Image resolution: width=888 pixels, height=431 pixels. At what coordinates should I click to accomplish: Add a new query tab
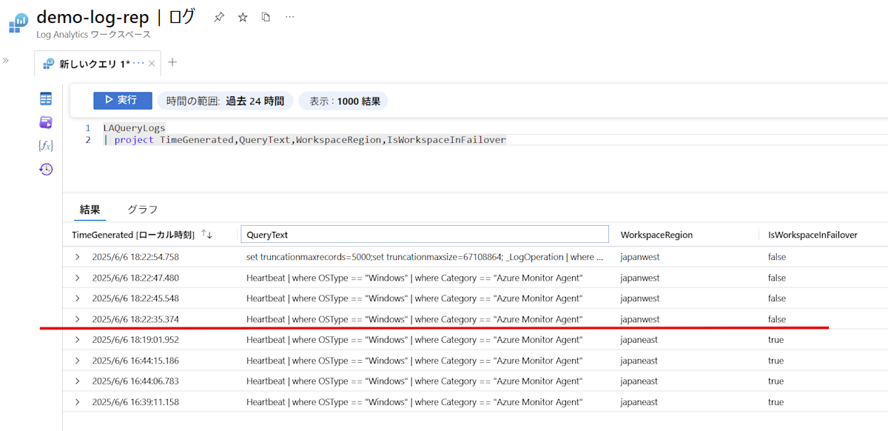[172, 62]
